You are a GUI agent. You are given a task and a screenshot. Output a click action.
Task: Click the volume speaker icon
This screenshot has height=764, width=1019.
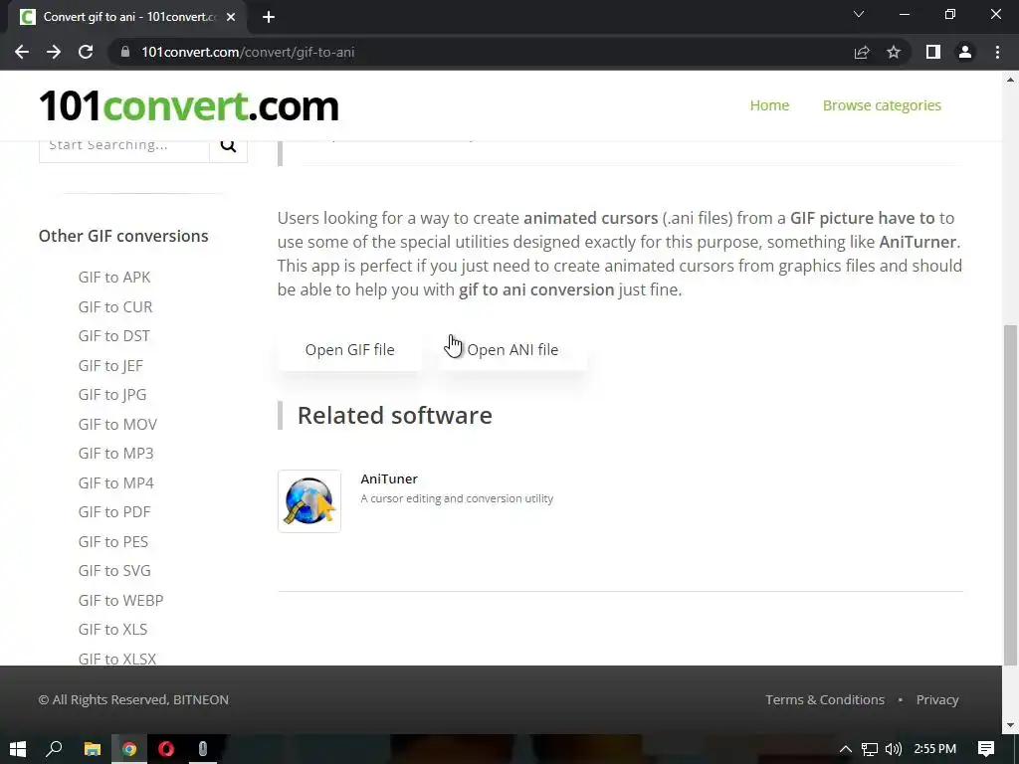(x=894, y=749)
